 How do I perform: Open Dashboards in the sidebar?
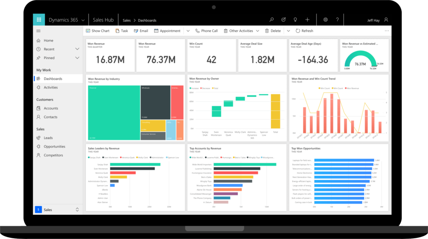coord(58,79)
